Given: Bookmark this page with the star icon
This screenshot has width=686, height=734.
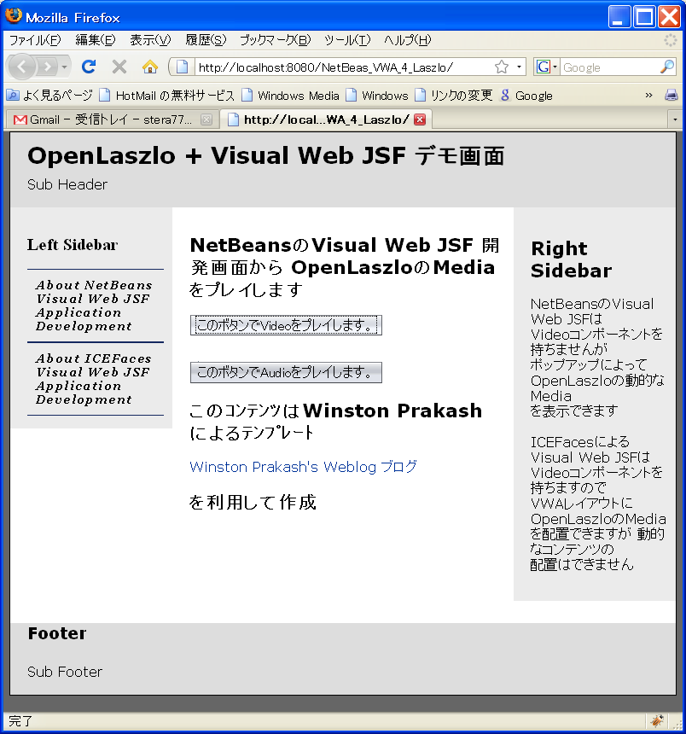Looking at the screenshot, I should click(502, 67).
